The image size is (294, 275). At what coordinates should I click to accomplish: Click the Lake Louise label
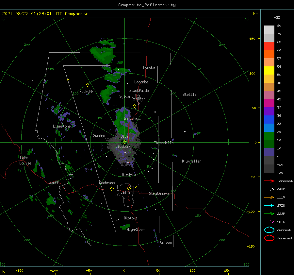coord(25,161)
